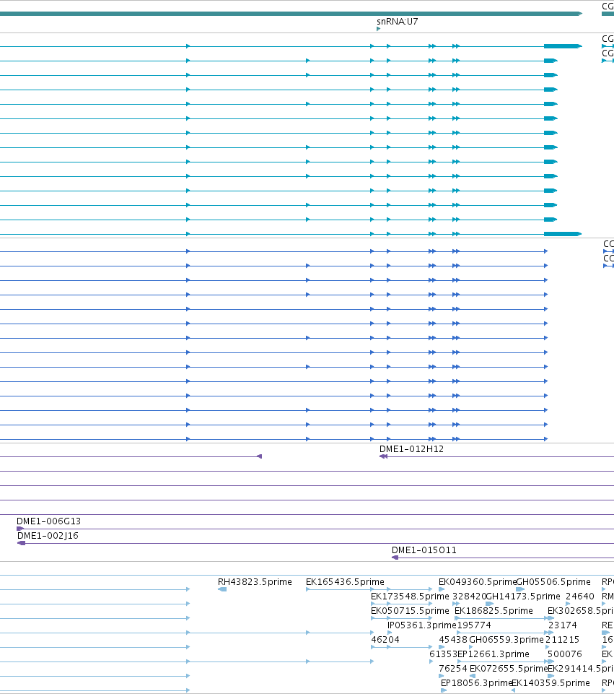The image size is (614, 694).
Task: Select the IP05361.3prime EST arrow glyph
Action: [x=390, y=633]
